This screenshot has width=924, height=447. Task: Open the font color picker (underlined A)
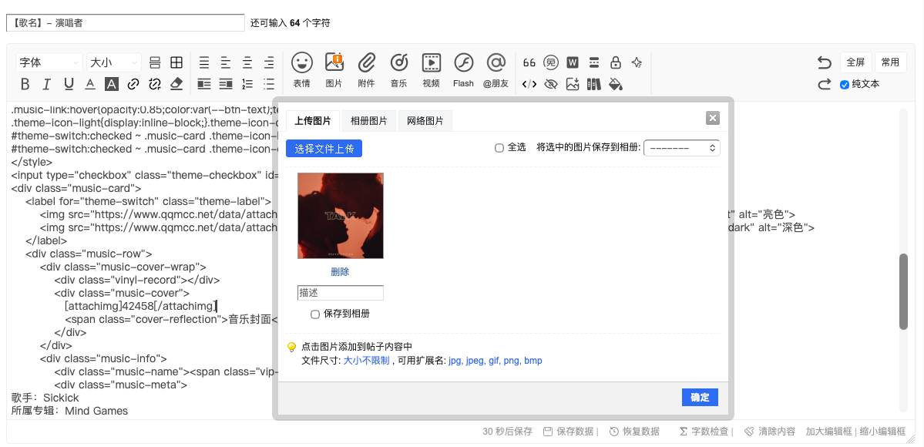[x=90, y=84]
